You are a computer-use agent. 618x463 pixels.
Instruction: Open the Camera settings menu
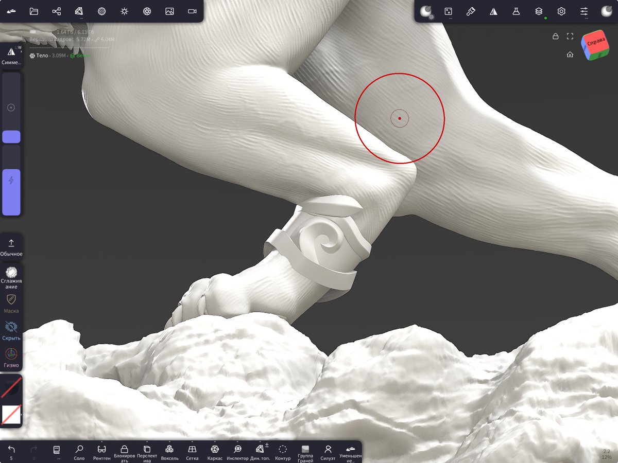(x=192, y=11)
